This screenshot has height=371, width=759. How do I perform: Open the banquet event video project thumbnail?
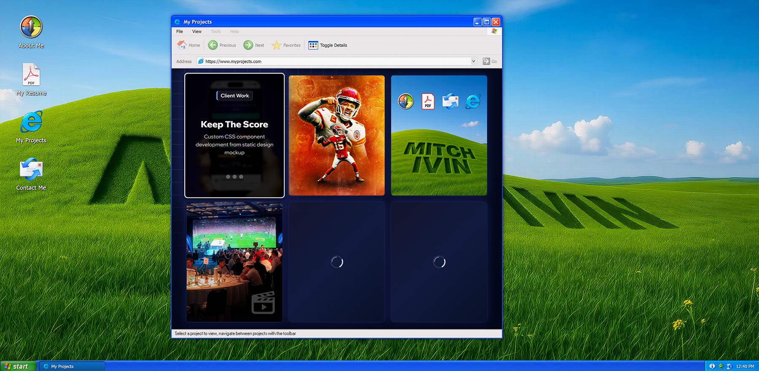234,262
